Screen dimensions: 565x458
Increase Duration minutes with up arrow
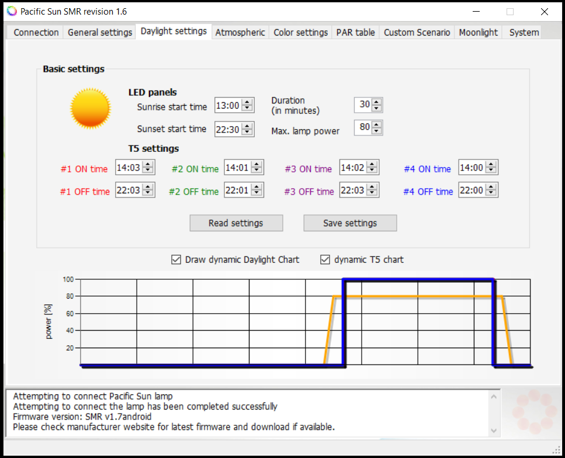coord(376,102)
